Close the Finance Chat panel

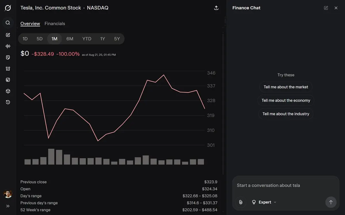coord(336,8)
